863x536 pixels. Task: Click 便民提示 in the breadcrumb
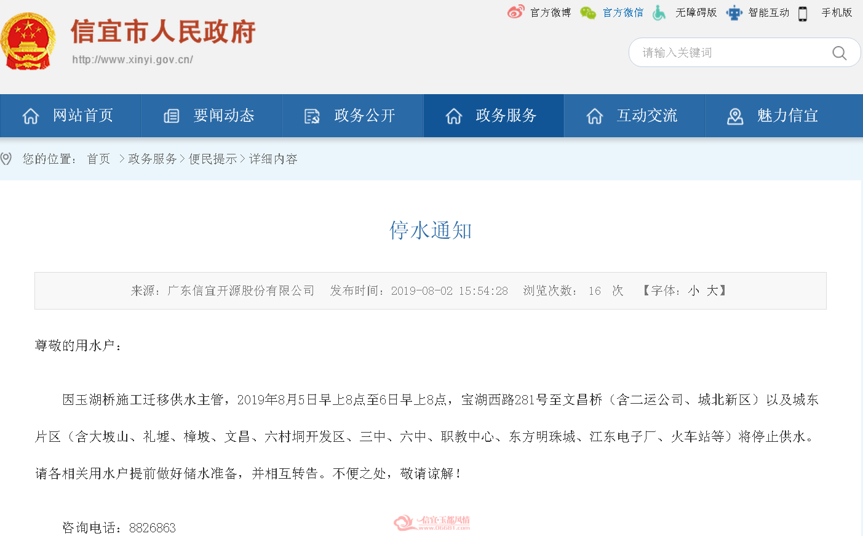(x=213, y=159)
